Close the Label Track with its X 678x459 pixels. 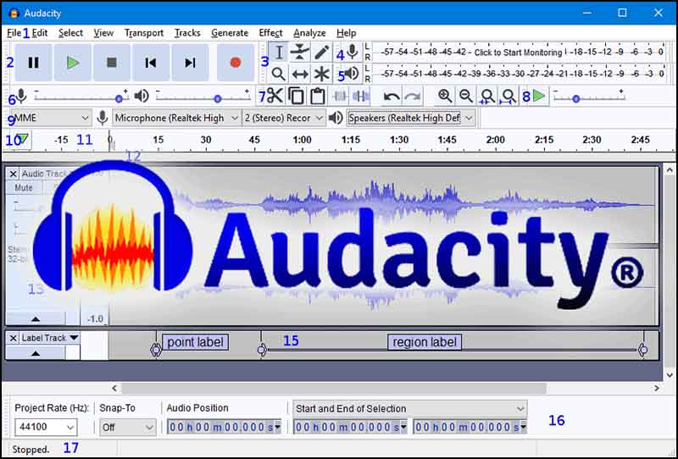click(13, 338)
